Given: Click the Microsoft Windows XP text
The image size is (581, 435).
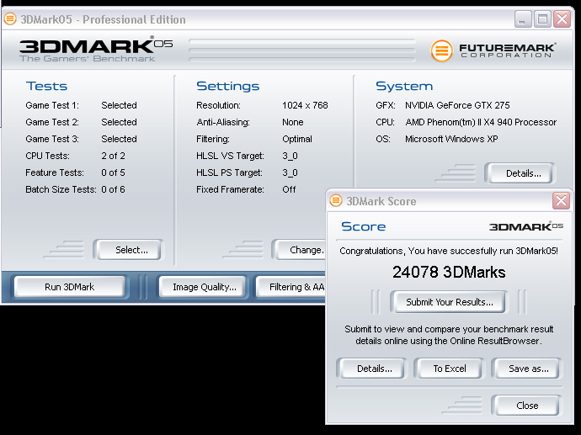Looking at the screenshot, I should 451,139.
